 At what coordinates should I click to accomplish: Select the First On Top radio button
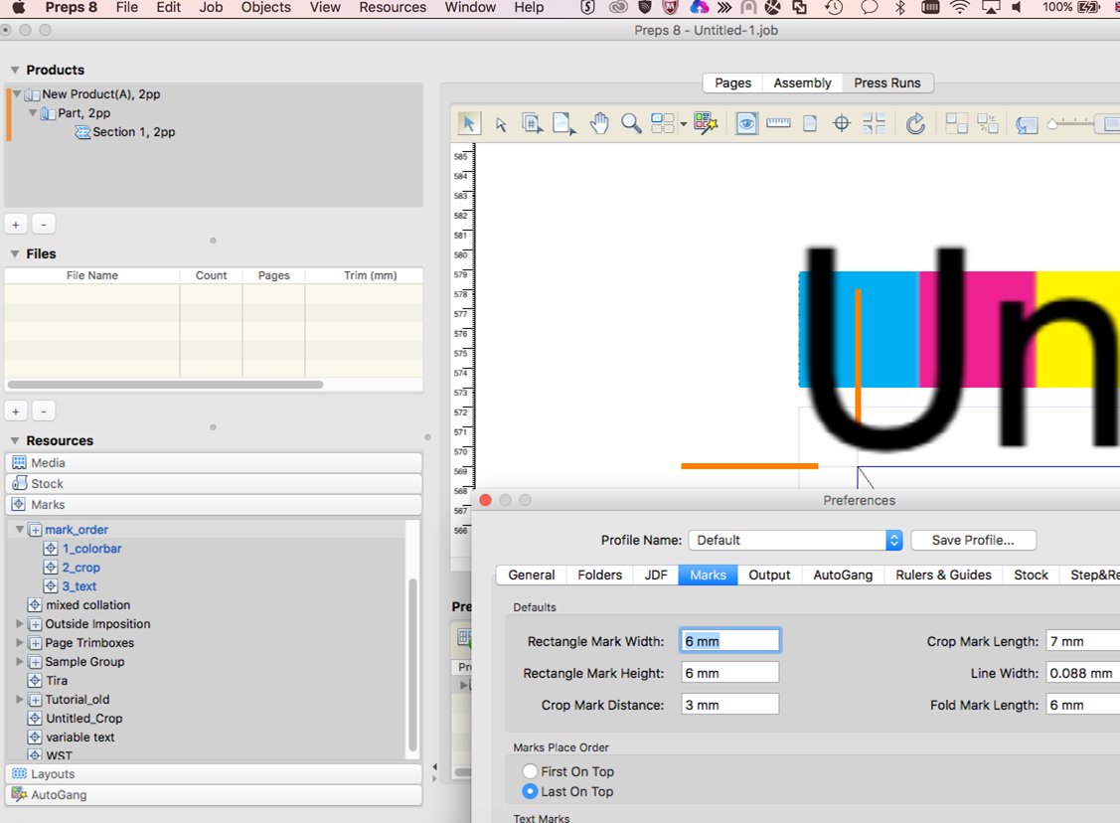[x=530, y=771]
